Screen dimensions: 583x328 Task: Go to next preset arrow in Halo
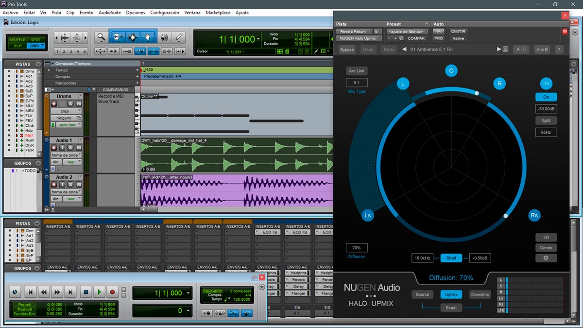pyautogui.click(x=499, y=50)
